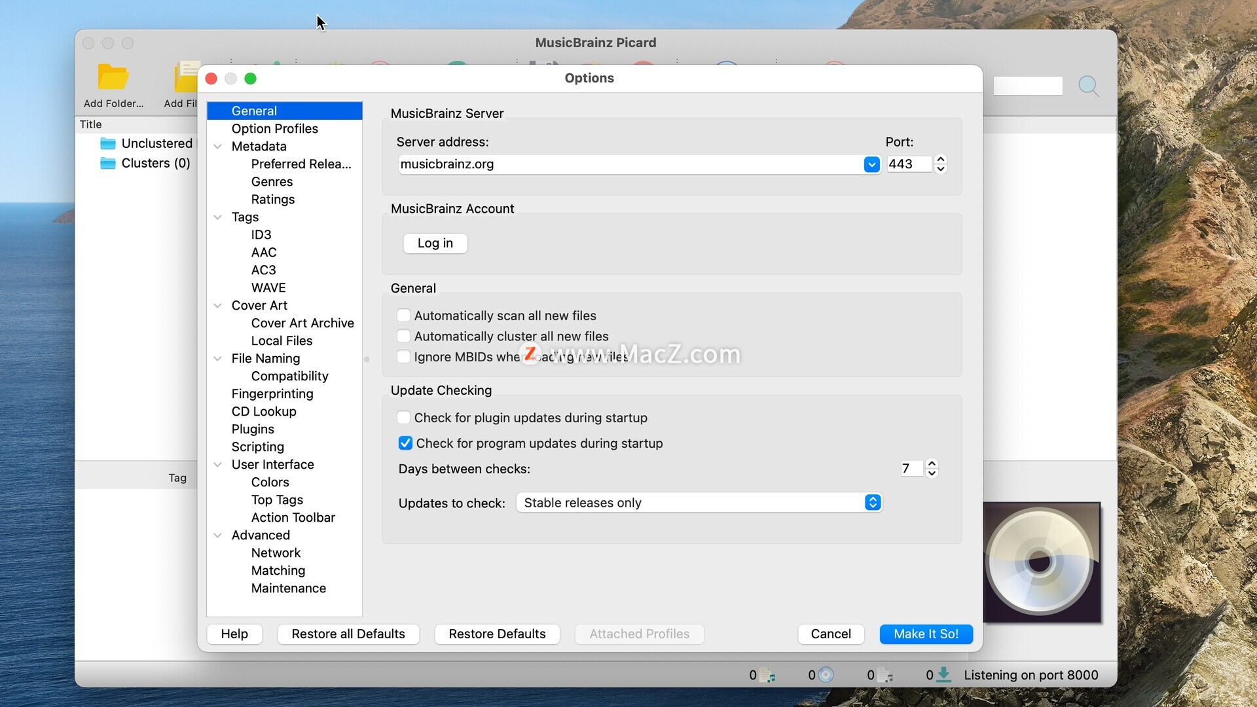Click 'Listening on port 8000' status text
Screen dimensions: 1257x707
tap(1031, 675)
